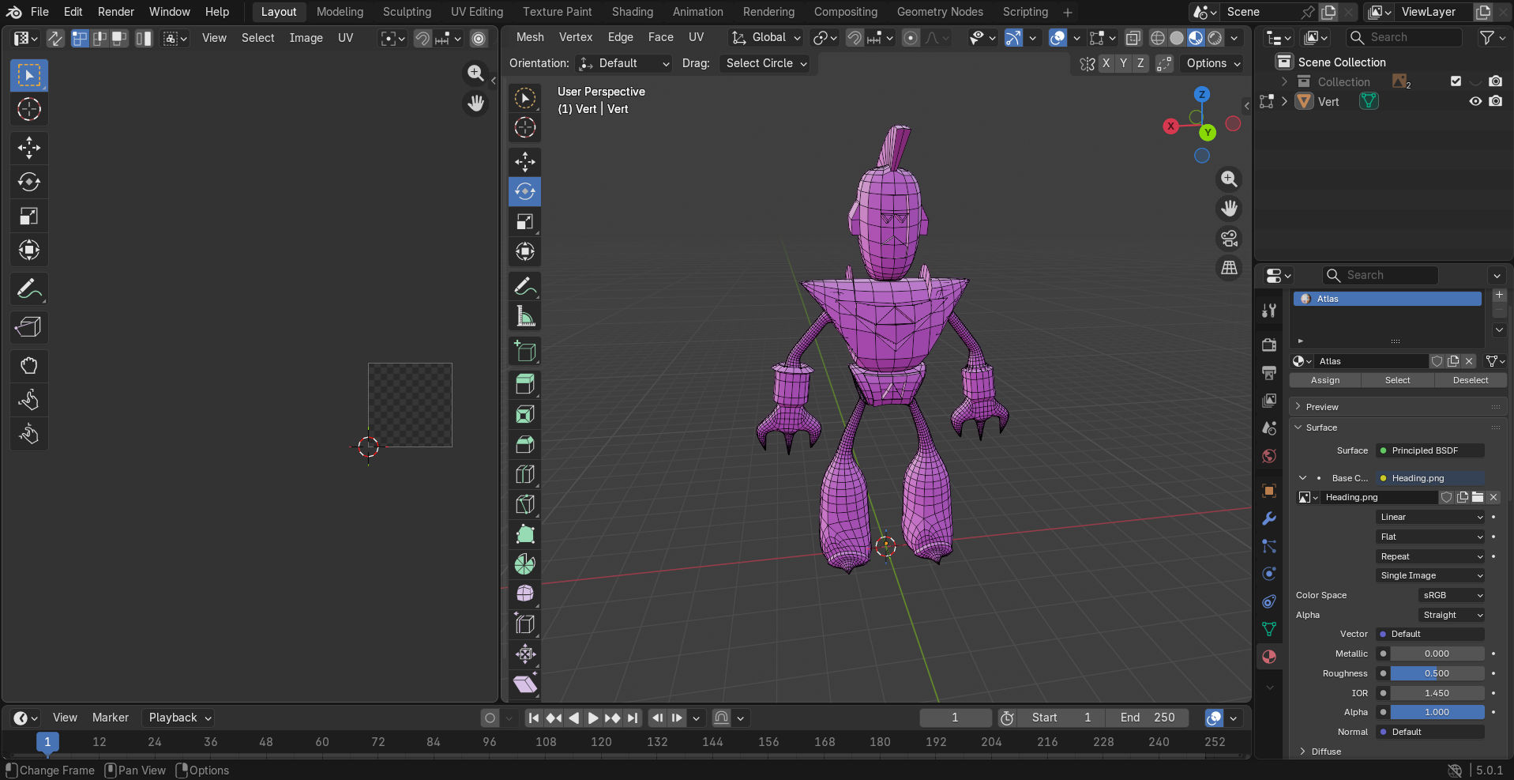Viewport: 1514px width, 780px height.
Task: Open the Render menu
Action: (x=115, y=12)
